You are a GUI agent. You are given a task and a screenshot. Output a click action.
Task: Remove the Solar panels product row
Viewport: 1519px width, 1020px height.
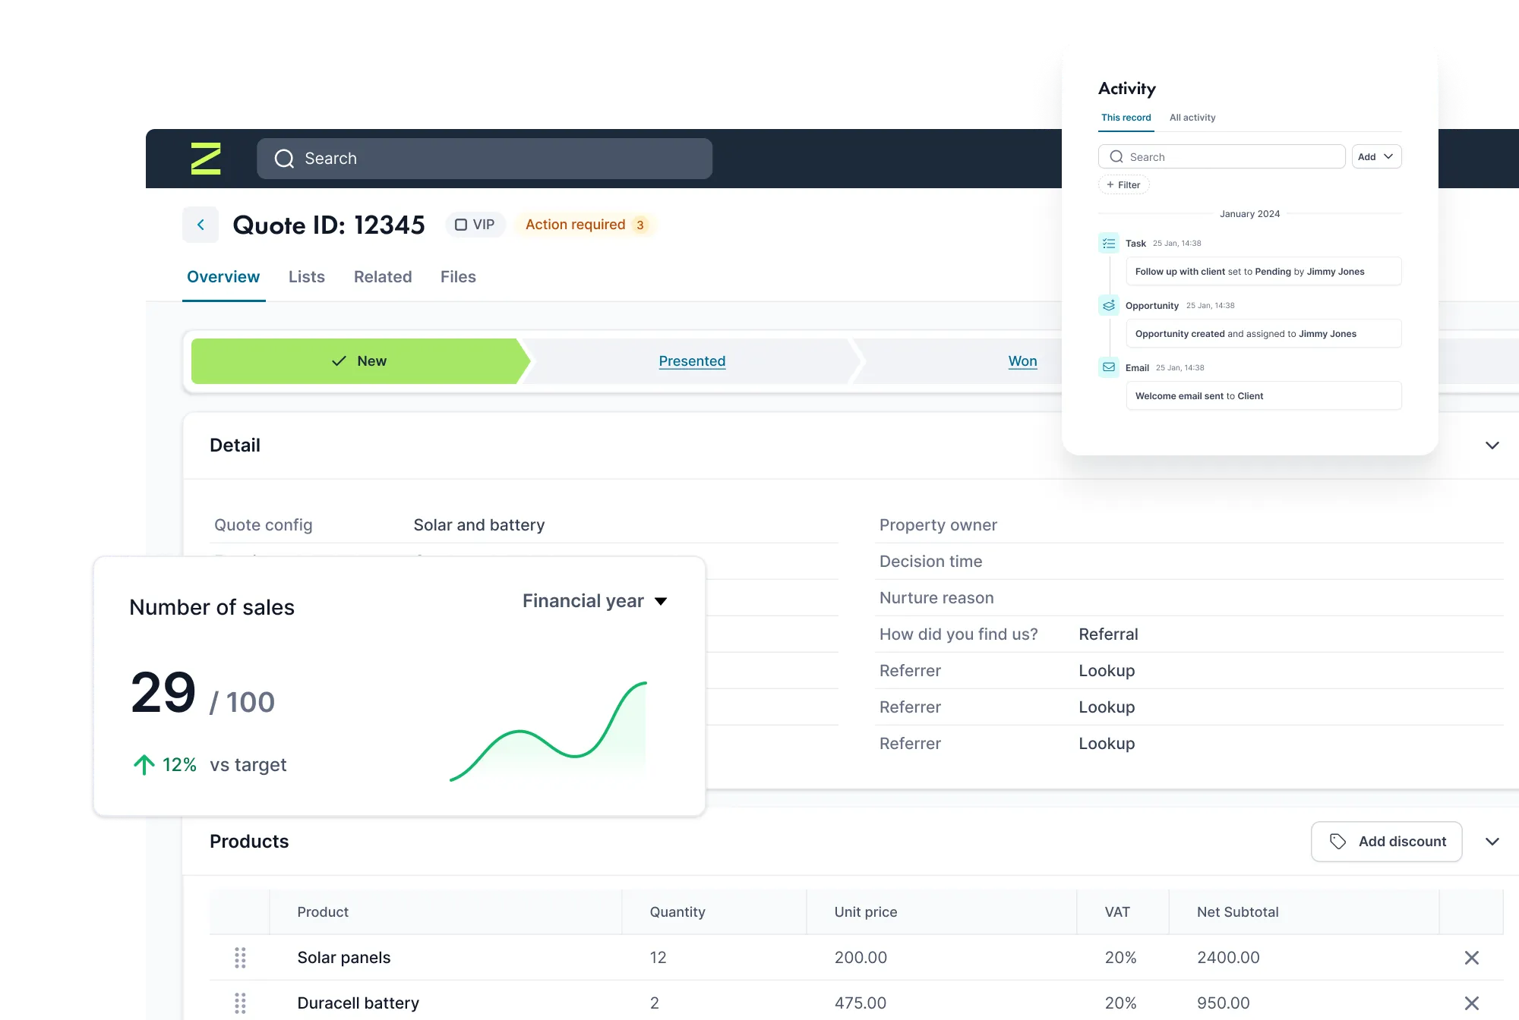(x=1471, y=958)
